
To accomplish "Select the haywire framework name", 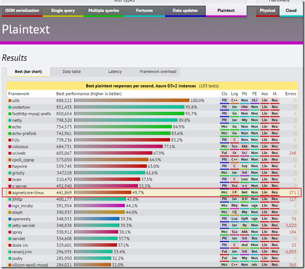I will tap(20, 167).
